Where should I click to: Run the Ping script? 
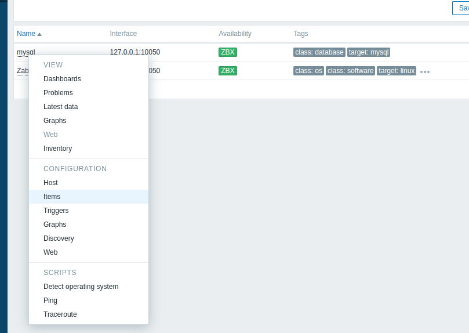(50, 301)
